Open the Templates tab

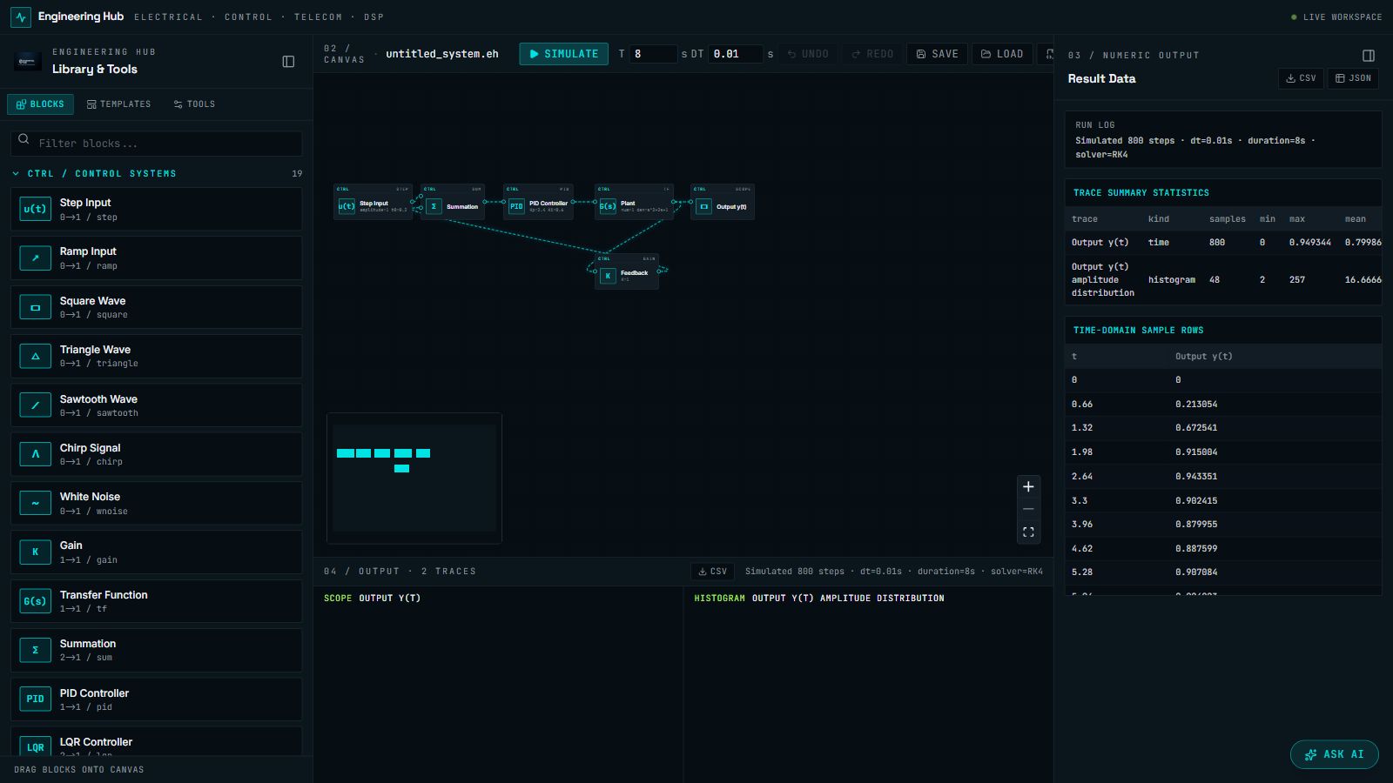[119, 104]
